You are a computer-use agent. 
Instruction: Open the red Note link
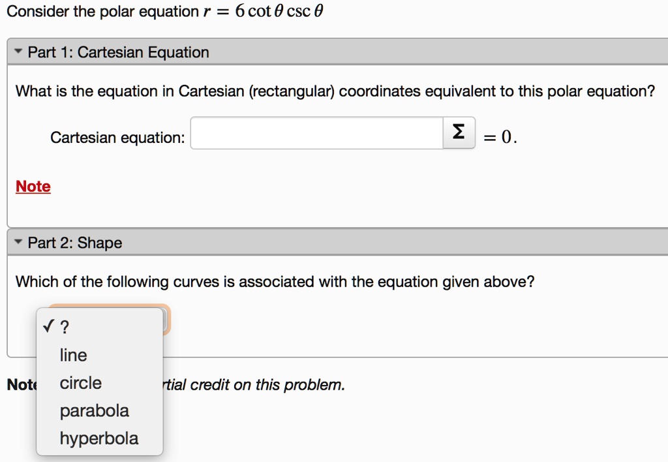coord(33,186)
